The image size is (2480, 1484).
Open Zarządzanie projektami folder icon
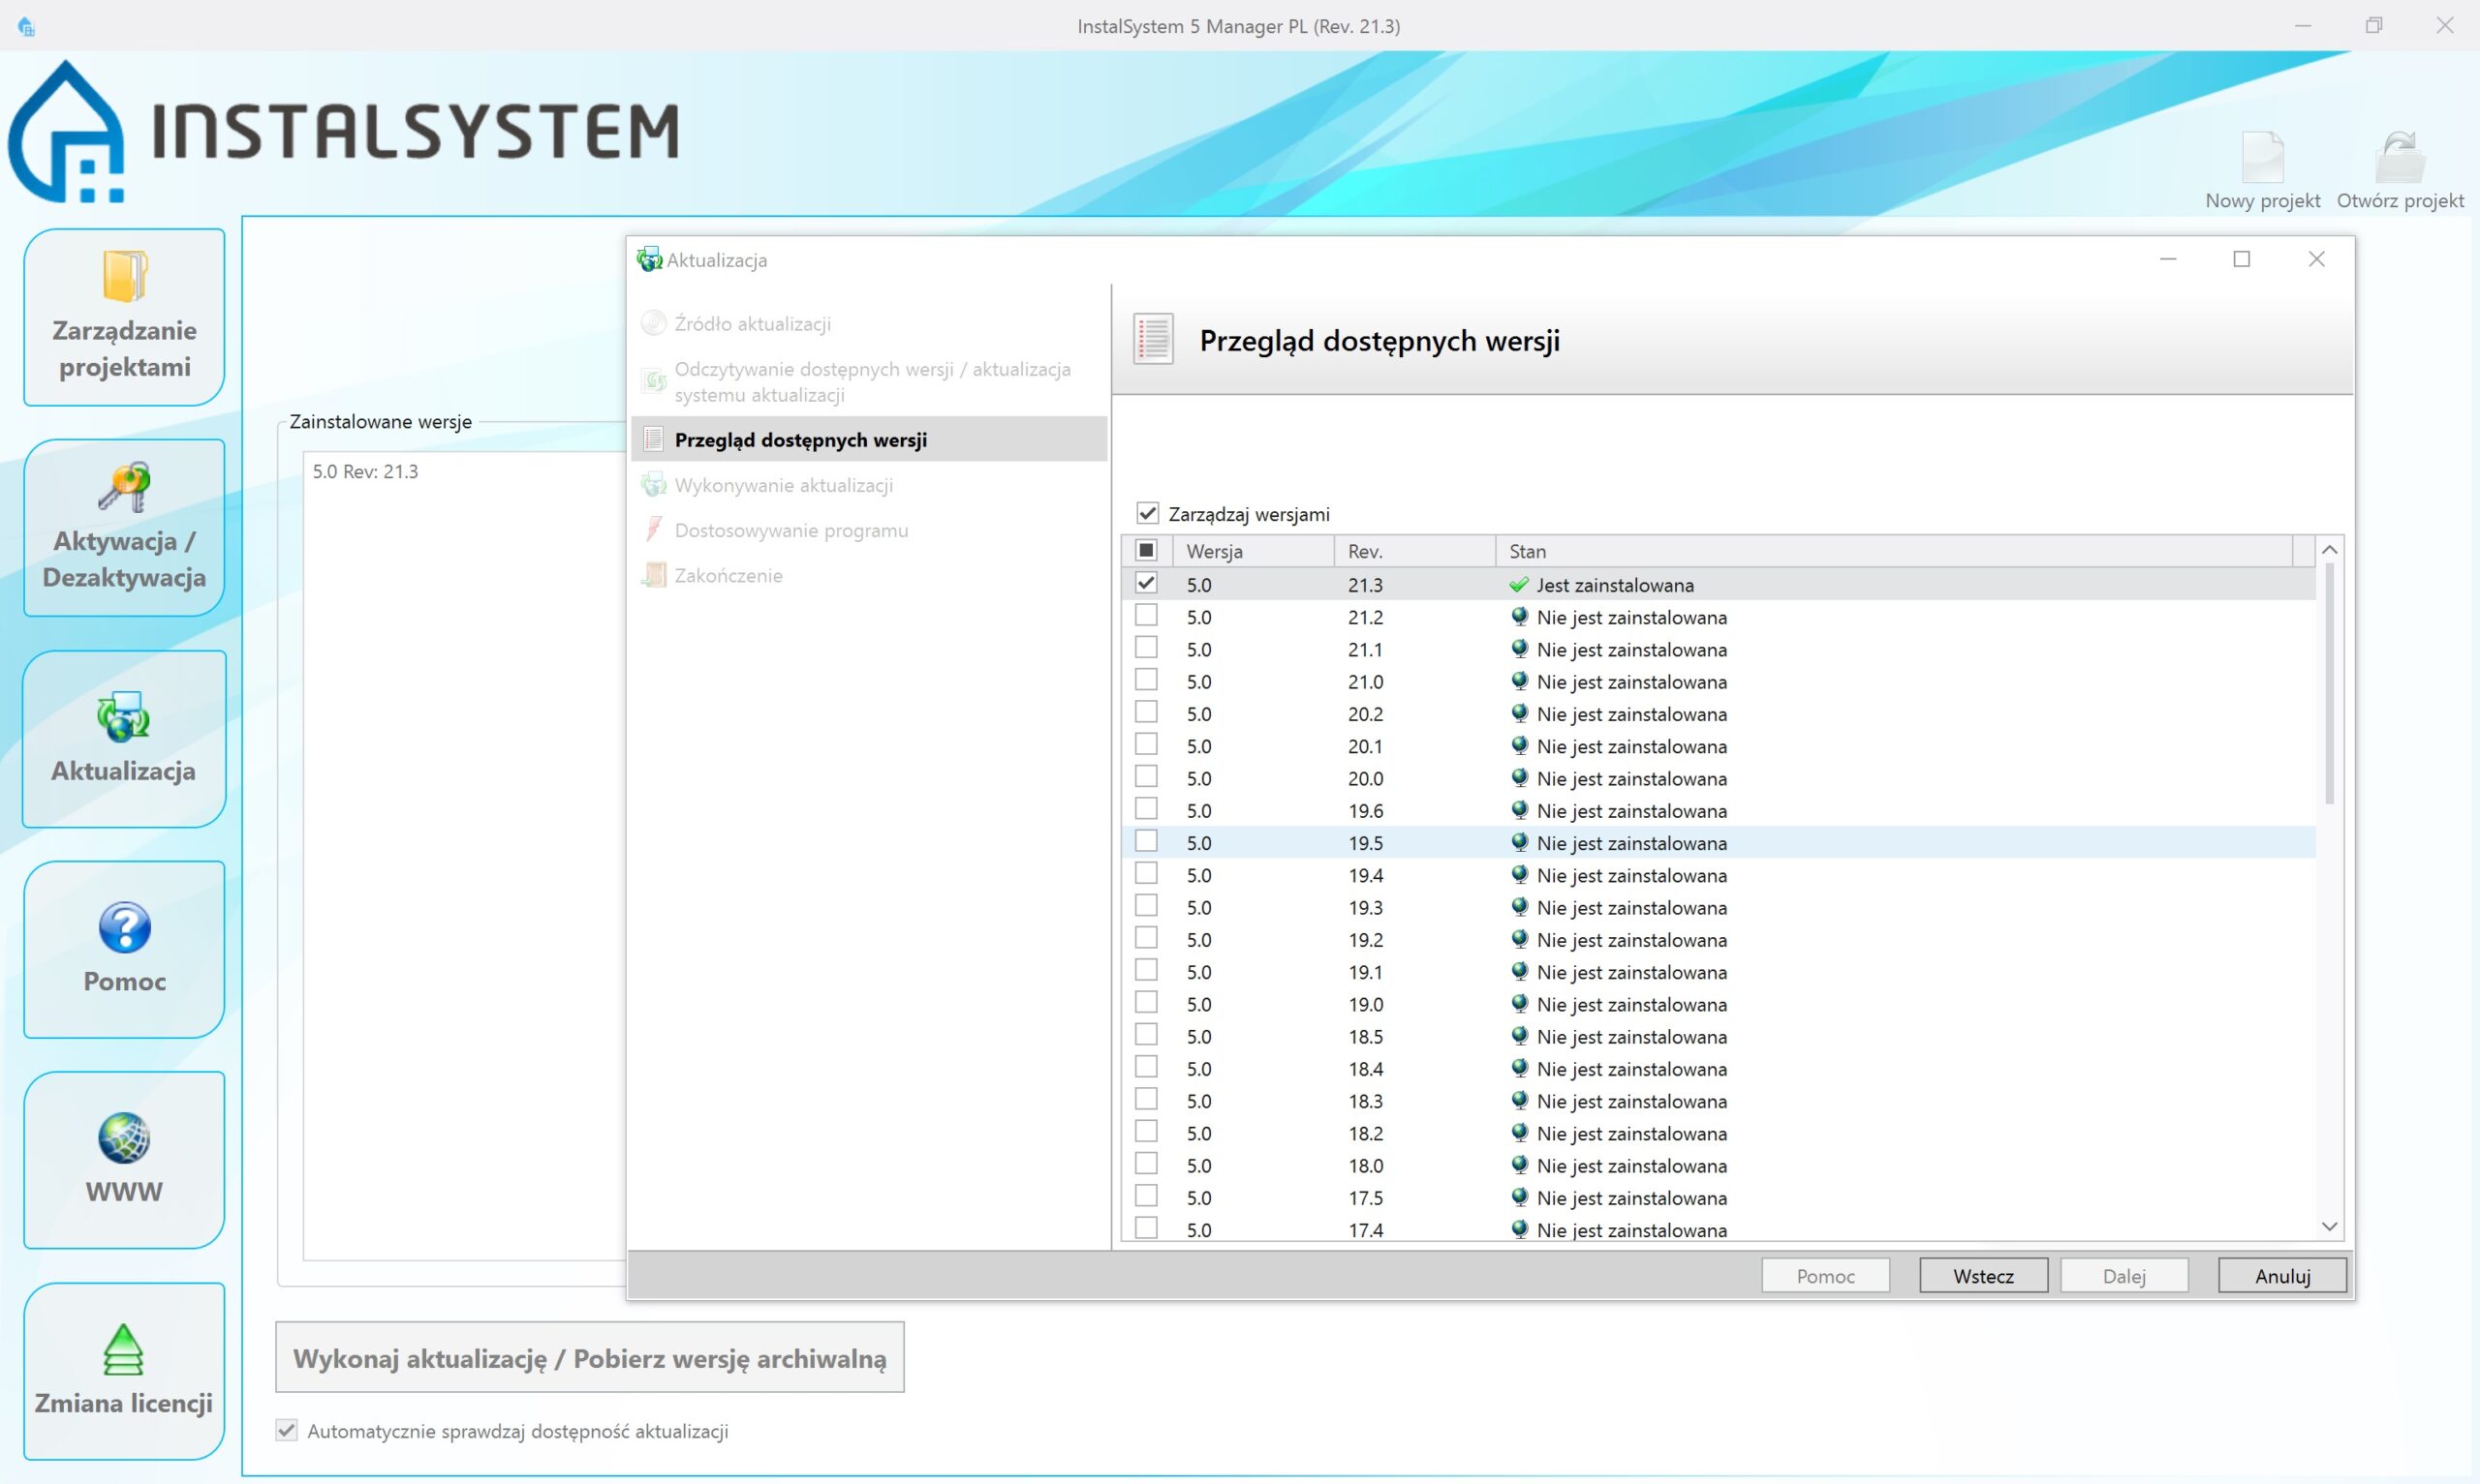point(125,276)
